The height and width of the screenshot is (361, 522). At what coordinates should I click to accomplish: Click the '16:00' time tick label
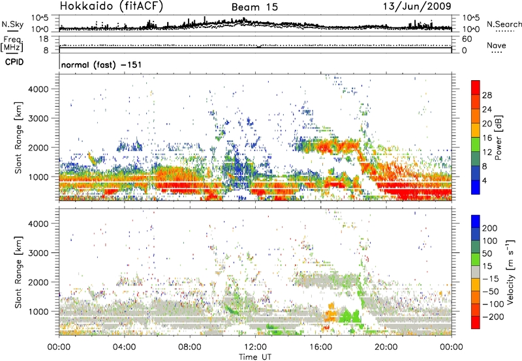(320, 347)
